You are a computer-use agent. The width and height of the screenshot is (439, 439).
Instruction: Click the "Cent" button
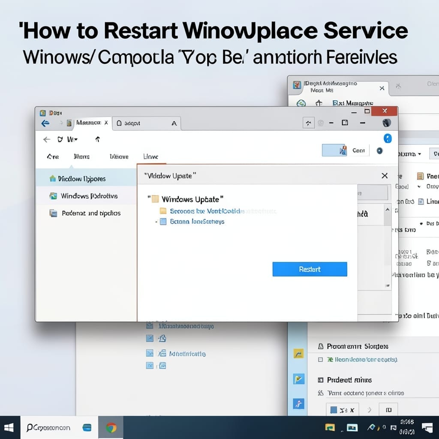pos(358,150)
